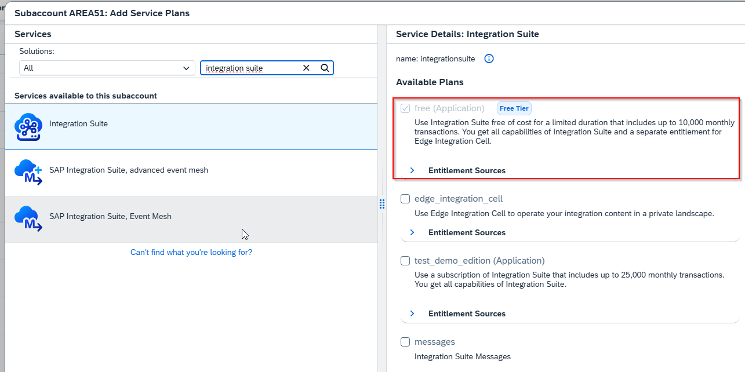Click the Can't find what you're looking for link
Image resolution: width=745 pixels, height=372 pixels.
tap(191, 252)
